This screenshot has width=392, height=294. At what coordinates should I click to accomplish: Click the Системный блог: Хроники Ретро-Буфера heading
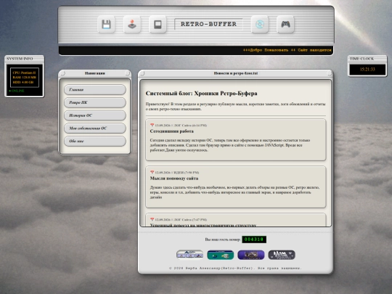(x=201, y=94)
